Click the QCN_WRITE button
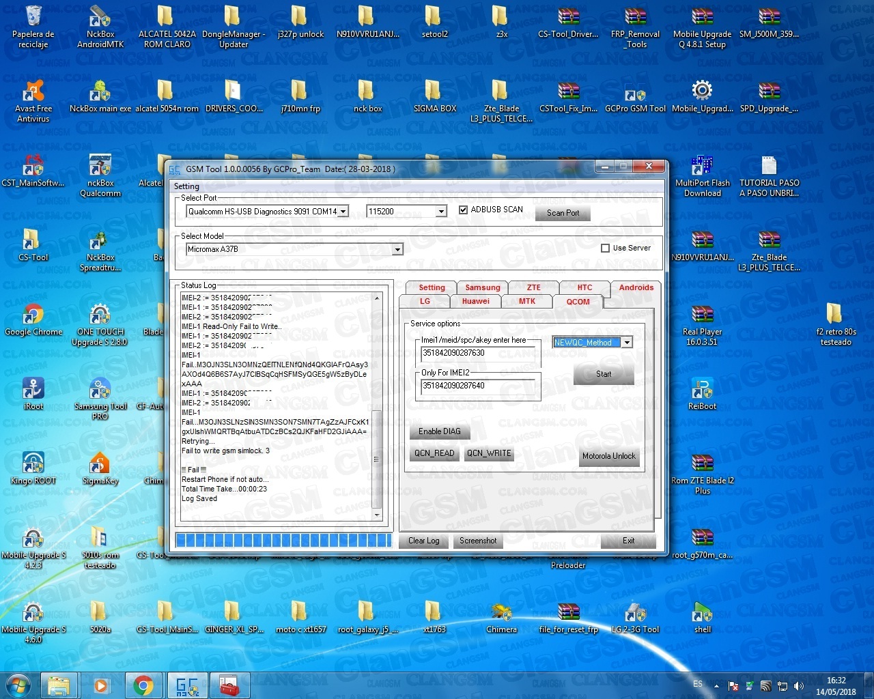Screen dimensions: 874x699 point(489,453)
